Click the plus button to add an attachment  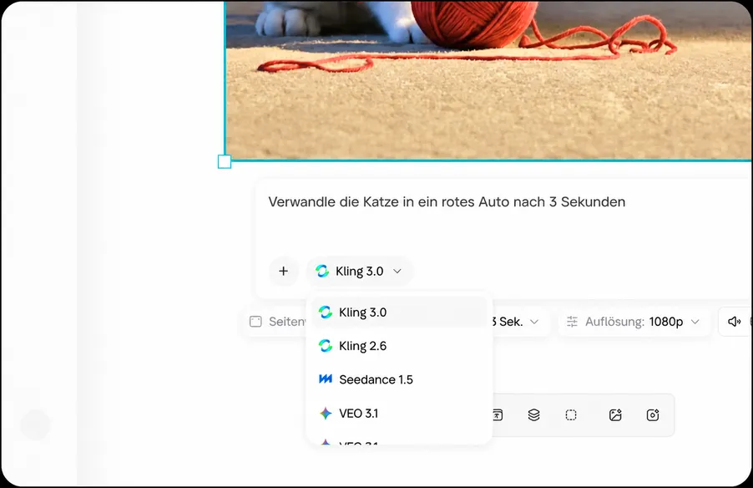[x=283, y=272]
